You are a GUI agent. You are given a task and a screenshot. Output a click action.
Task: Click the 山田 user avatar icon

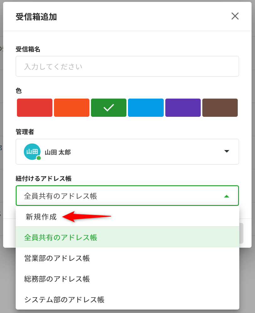pyautogui.click(x=32, y=152)
